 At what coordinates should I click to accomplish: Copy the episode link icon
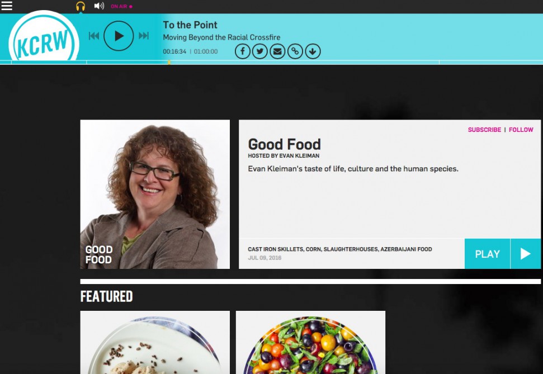click(295, 51)
